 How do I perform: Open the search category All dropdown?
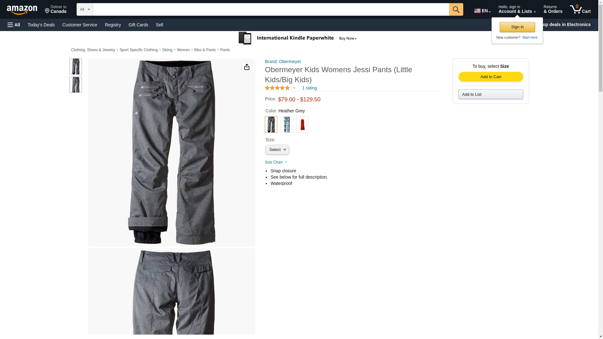tap(84, 9)
